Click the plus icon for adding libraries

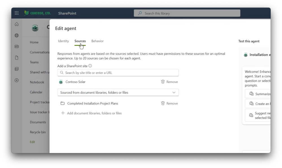(63, 113)
